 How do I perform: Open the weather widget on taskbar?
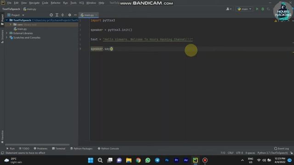click(13, 160)
